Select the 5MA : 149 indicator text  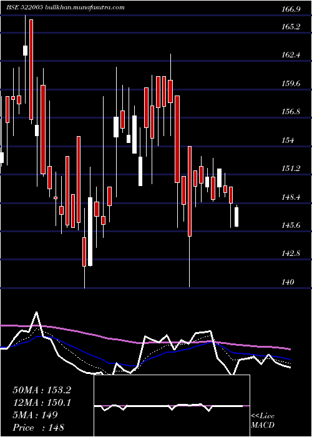click(x=35, y=415)
